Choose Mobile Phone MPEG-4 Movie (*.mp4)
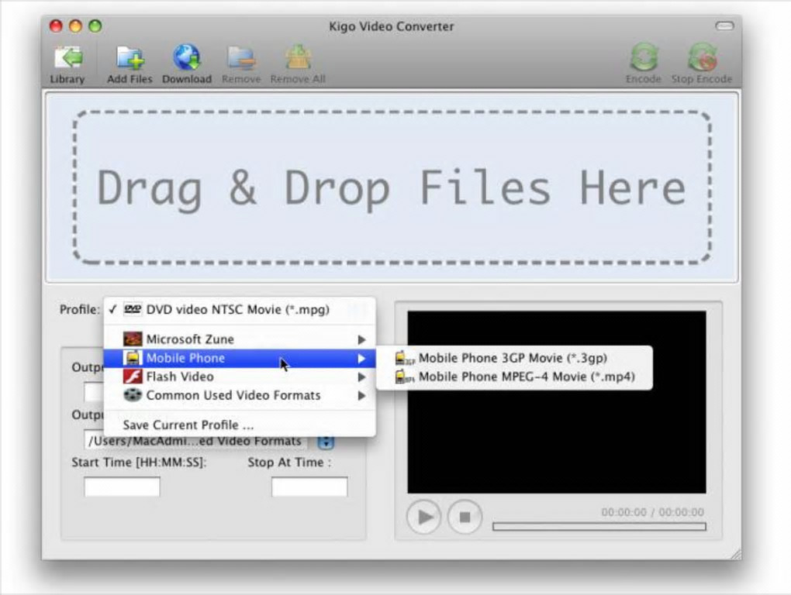This screenshot has width=791, height=595. tap(515, 377)
